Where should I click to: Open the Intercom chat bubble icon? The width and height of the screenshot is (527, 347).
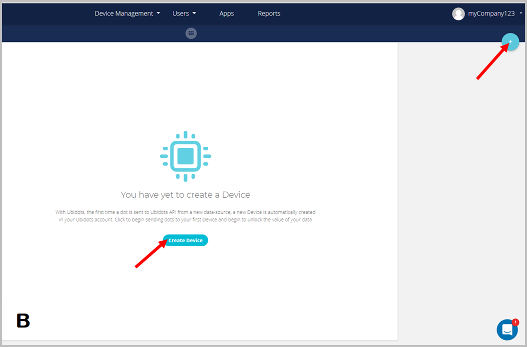507,330
